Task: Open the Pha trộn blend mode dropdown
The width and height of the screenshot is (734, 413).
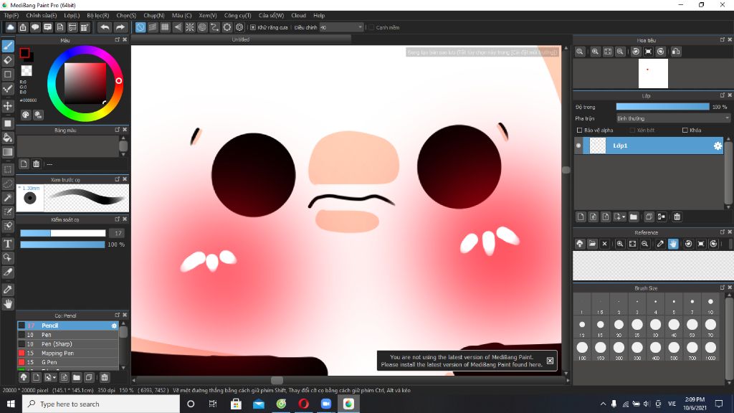Action: tap(672, 118)
